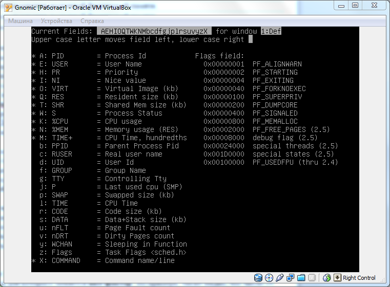
Task: Click the 'r: CODE' field row
Action: coord(101,211)
